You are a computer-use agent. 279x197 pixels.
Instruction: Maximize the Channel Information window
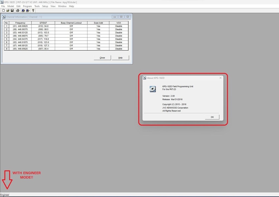pyautogui.click(x=121, y=17)
